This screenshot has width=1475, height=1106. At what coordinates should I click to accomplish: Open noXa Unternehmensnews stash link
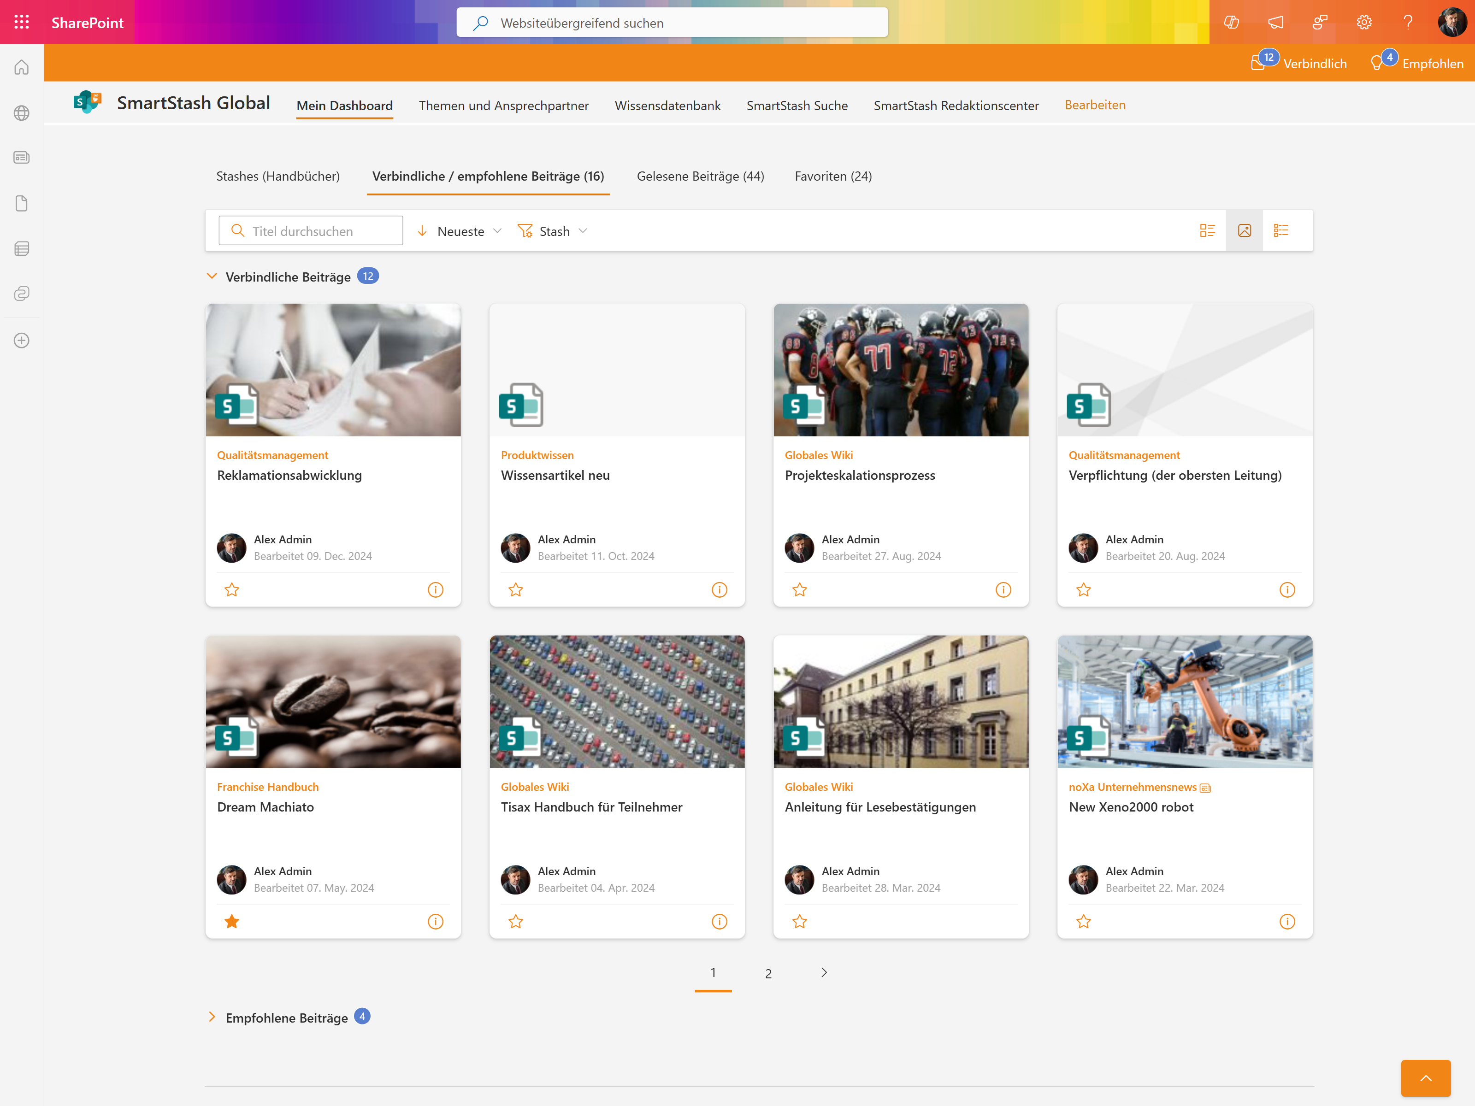(x=1132, y=787)
